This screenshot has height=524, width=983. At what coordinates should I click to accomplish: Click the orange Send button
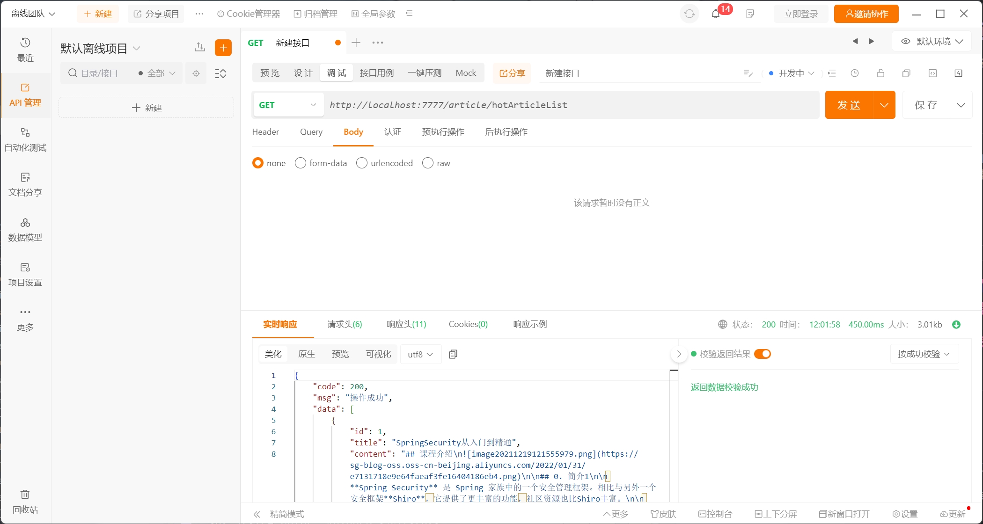pyautogui.click(x=849, y=105)
